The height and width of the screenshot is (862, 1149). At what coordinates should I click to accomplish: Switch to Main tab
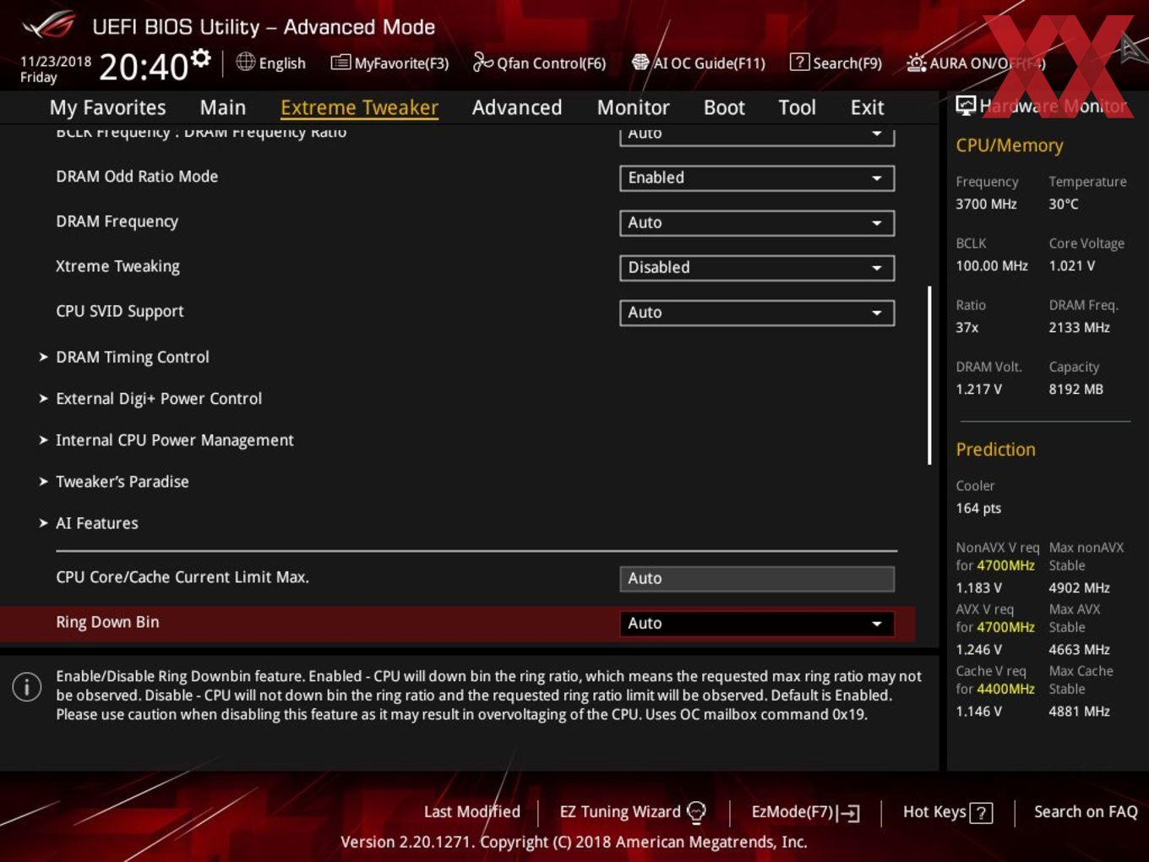(x=223, y=107)
